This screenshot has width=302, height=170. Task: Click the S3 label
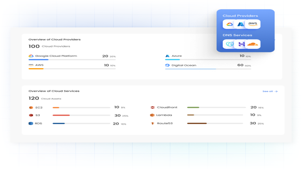38,115
